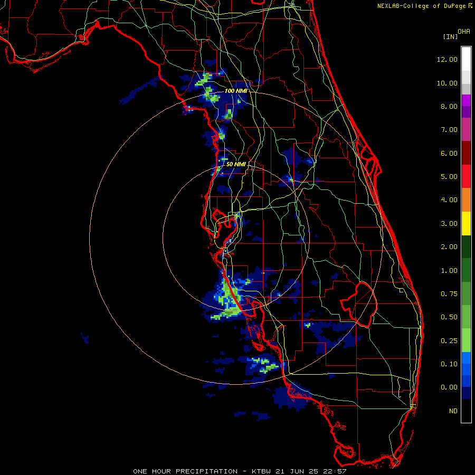Click the 0.10 legend value

449,364
